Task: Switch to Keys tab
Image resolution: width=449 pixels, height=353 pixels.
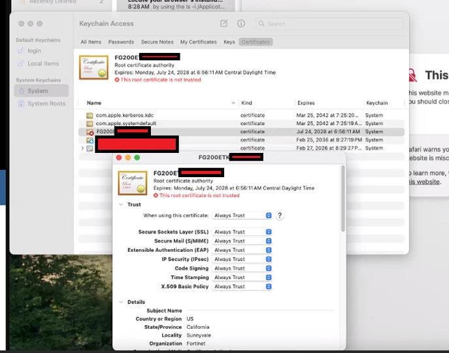Action: (x=229, y=42)
